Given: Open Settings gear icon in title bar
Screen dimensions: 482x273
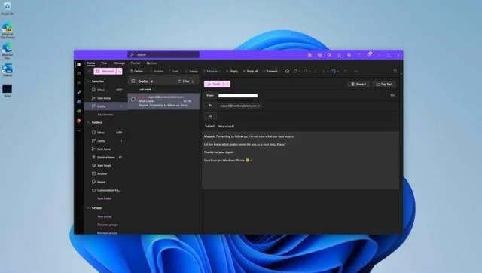Looking at the screenshot, I should click(349, 55).
